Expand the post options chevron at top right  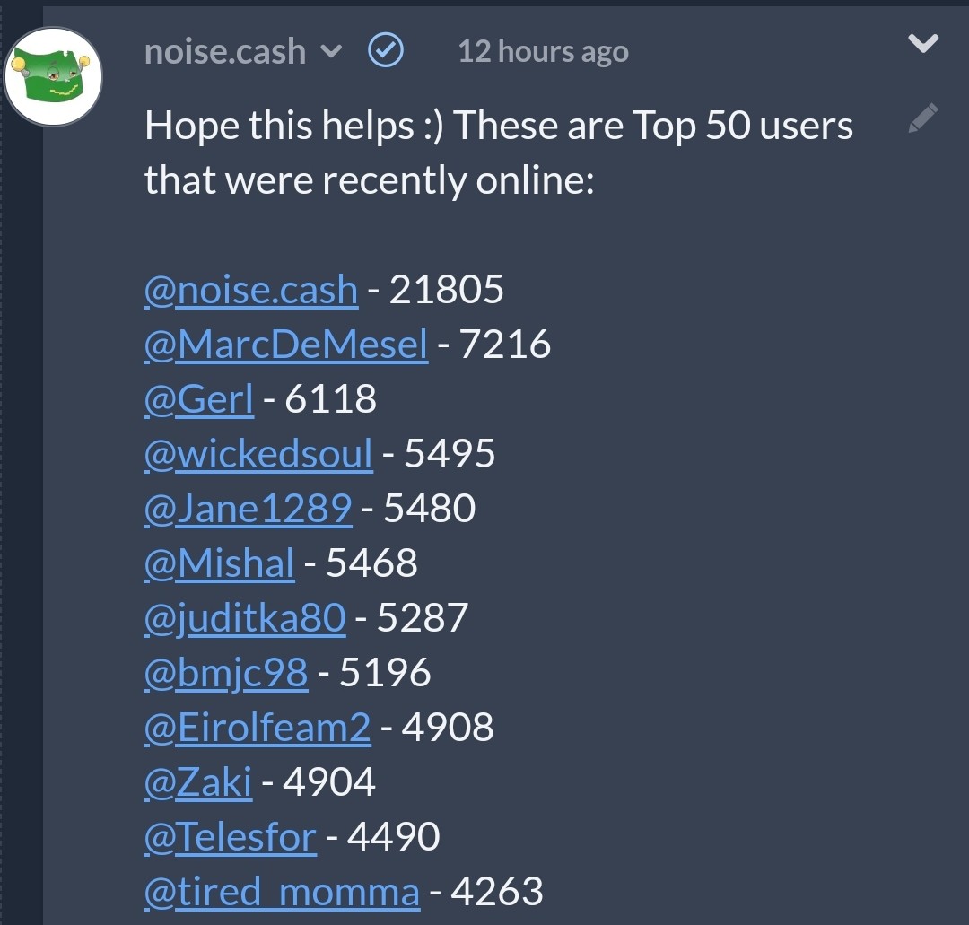pos(923,43)
